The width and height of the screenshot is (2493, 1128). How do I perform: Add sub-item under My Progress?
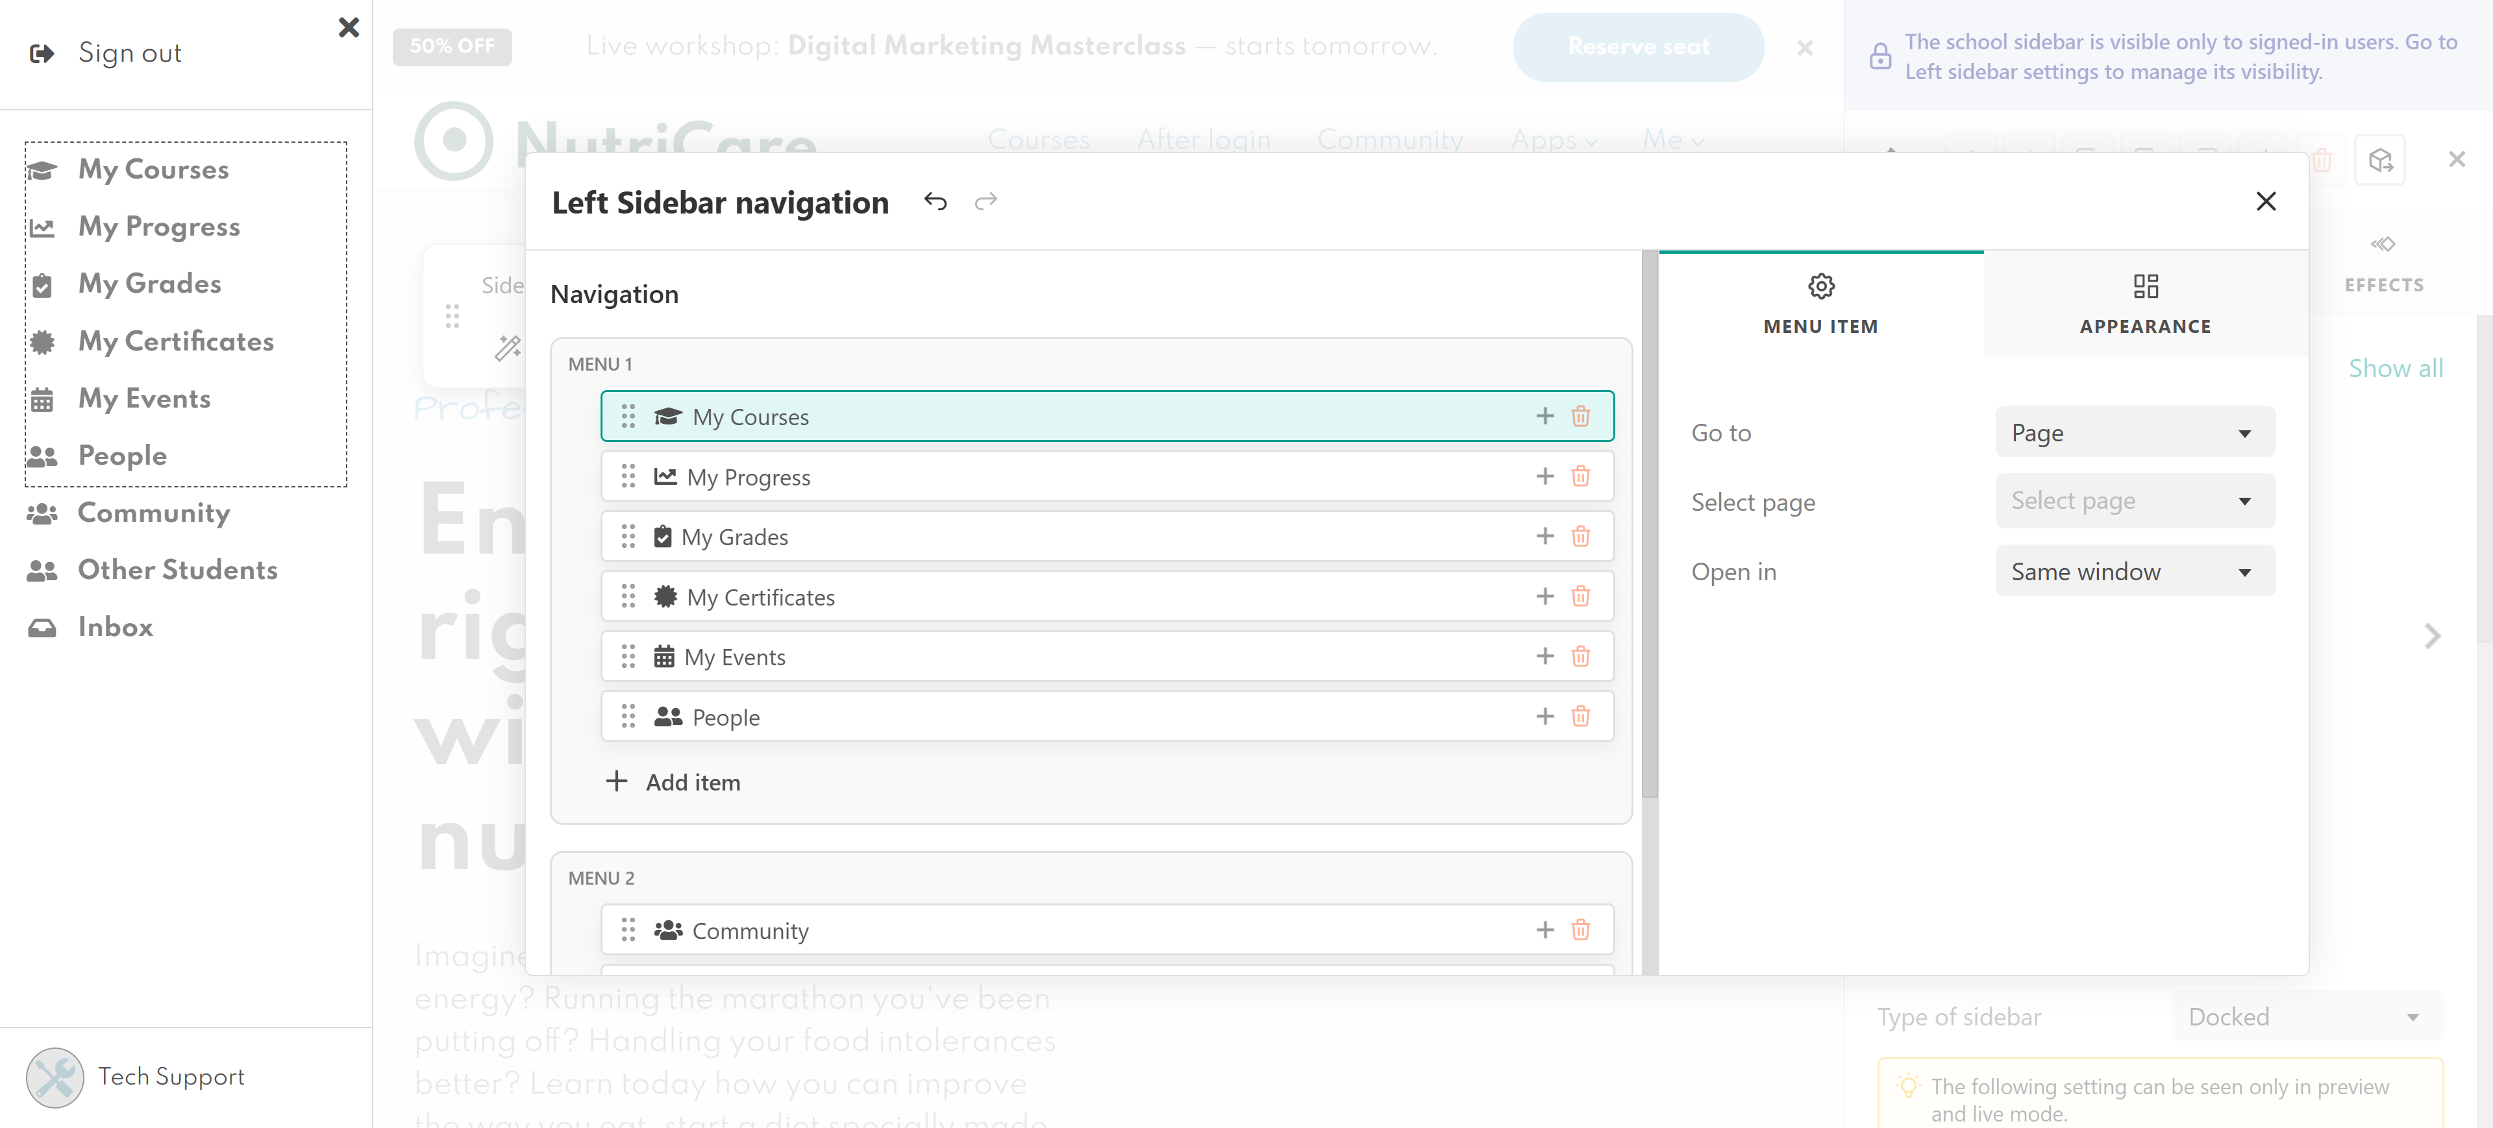click(x=1544, y=476)
